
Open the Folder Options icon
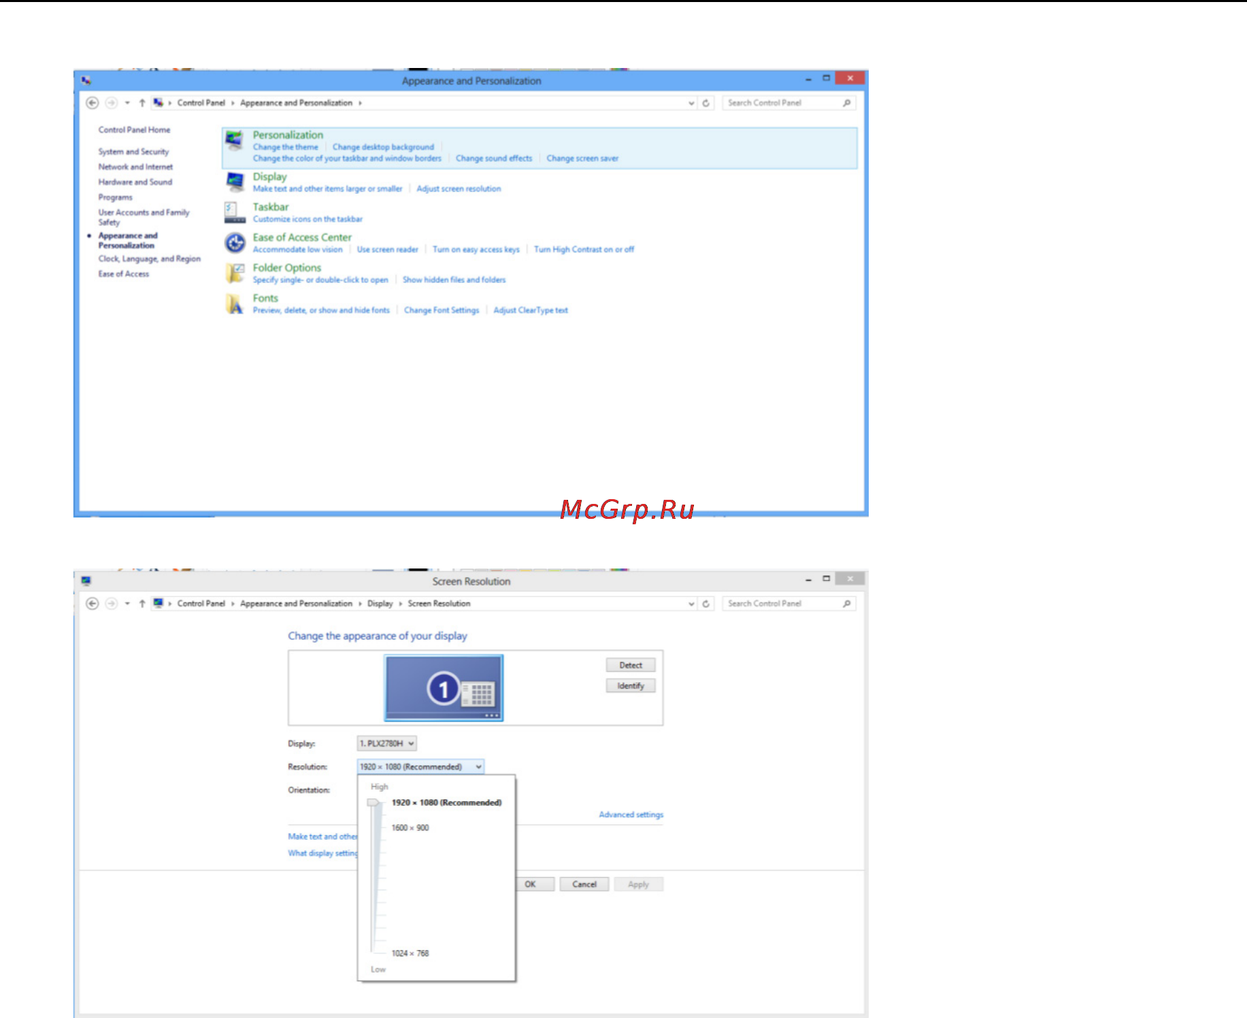click(x=235, y=273)
